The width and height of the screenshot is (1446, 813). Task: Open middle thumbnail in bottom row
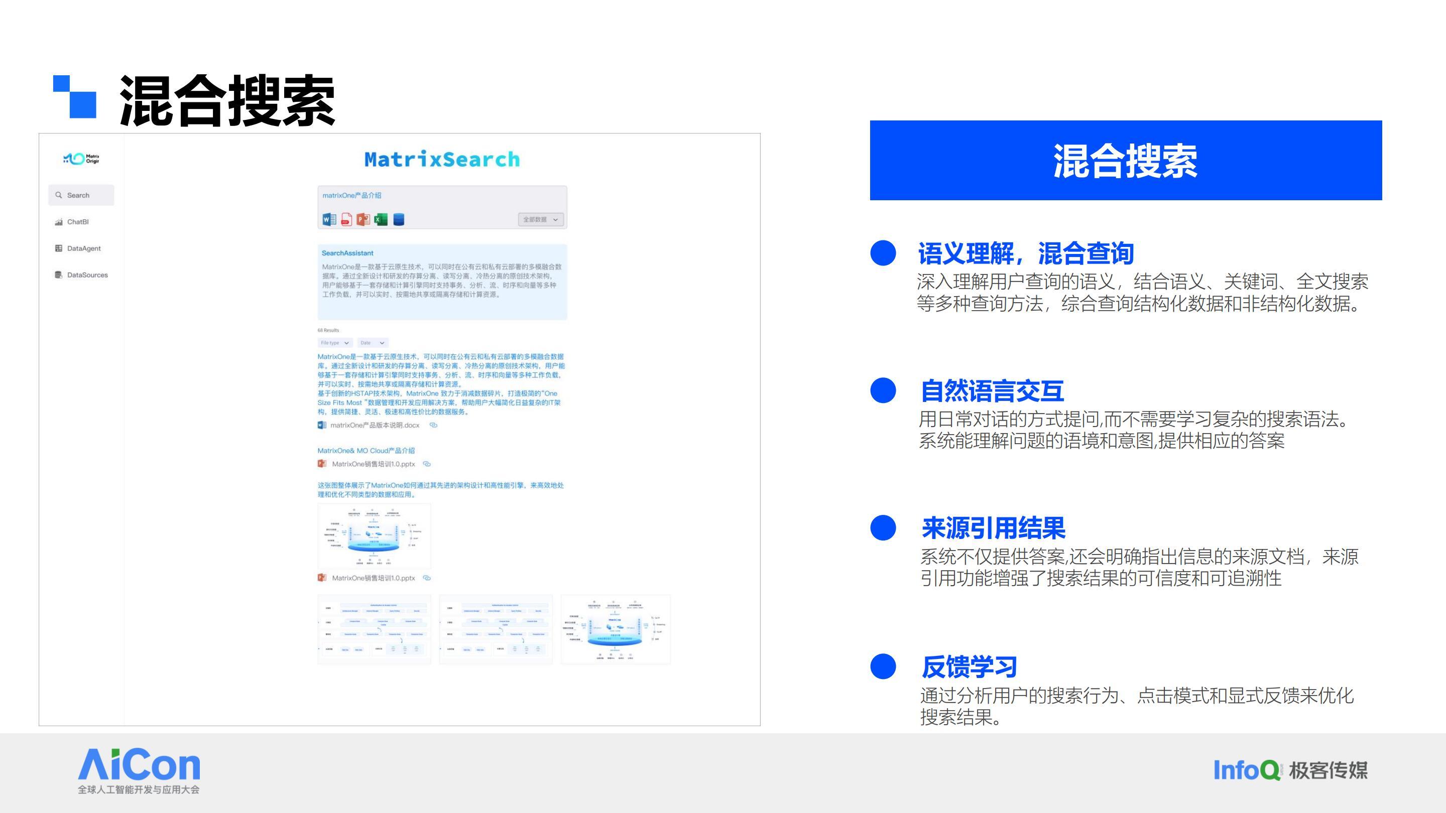(x=496, y=629)
